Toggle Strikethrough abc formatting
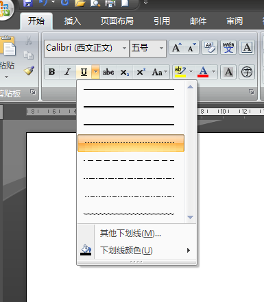 click(108, 72)
